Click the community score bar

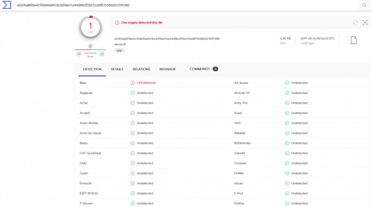click(90, 50)
